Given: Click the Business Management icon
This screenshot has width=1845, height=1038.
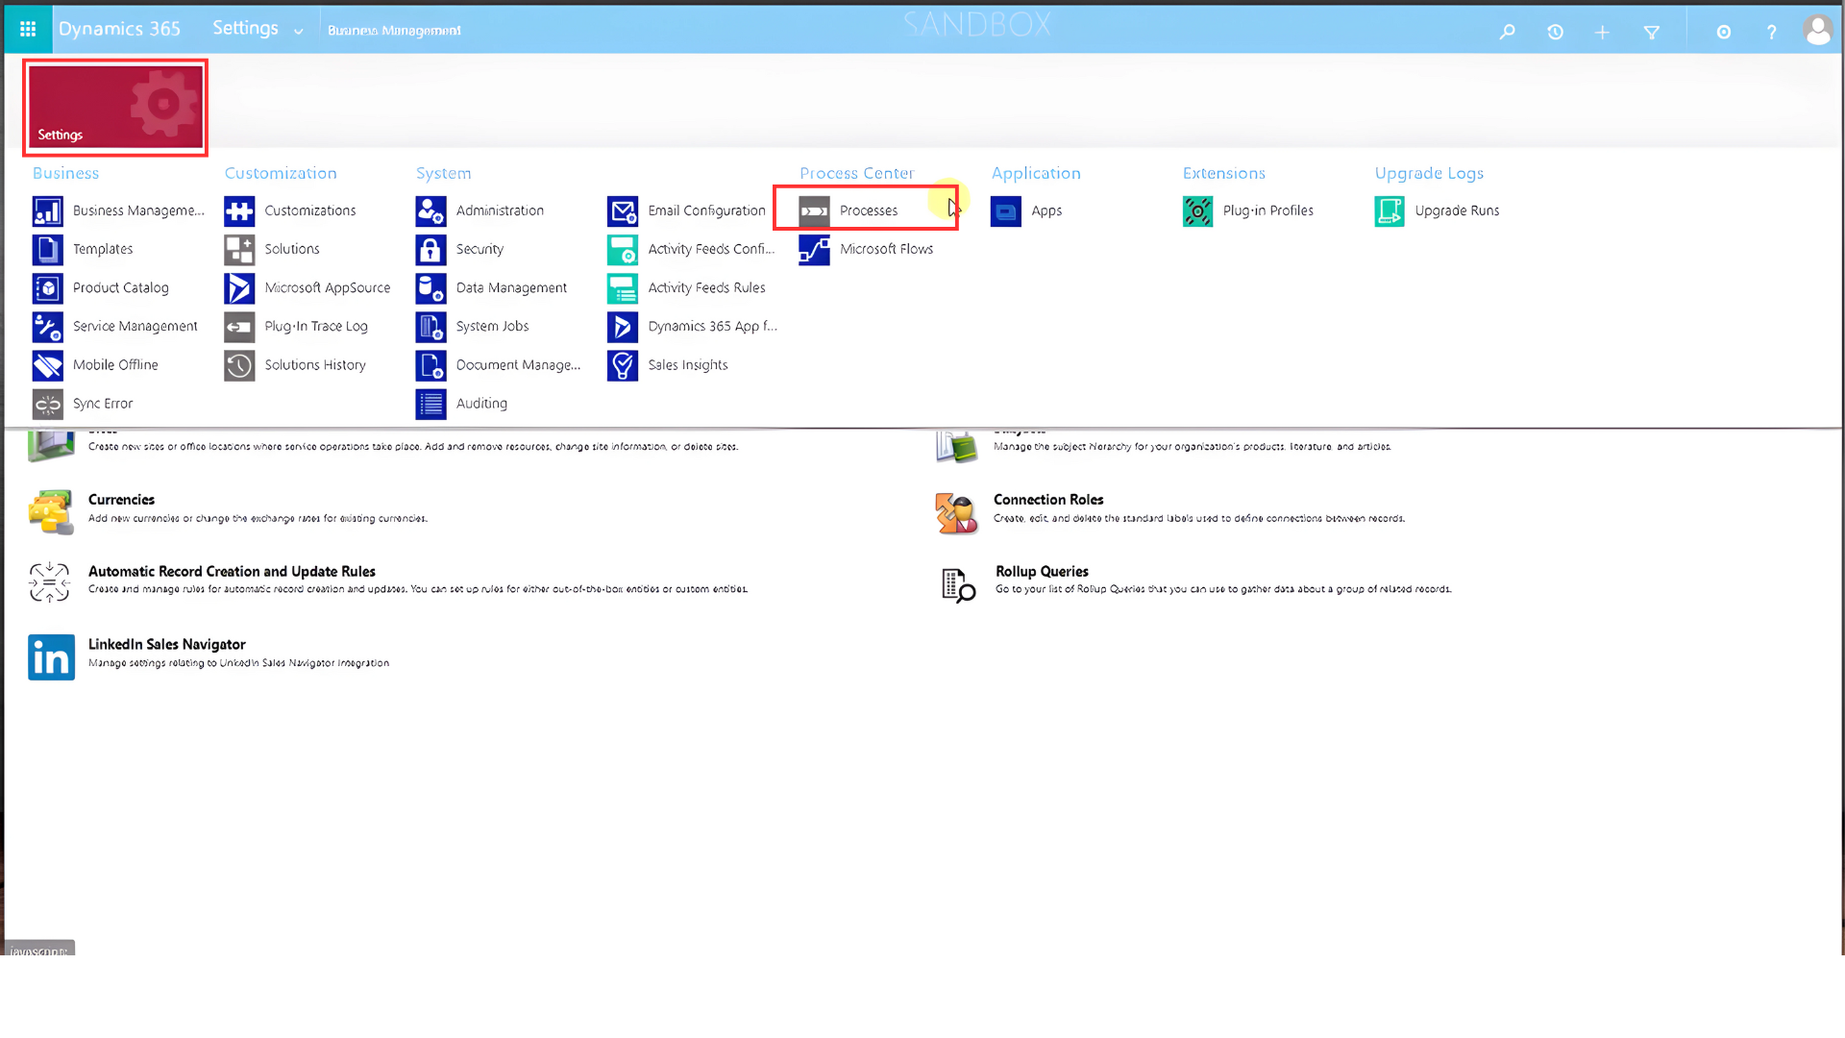Looking at the screenshot, I should pos(48,210).
